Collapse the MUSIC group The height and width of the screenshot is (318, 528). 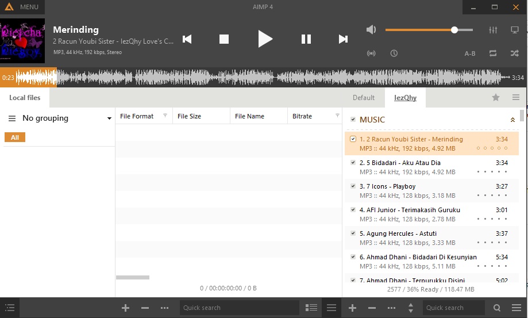512,120
